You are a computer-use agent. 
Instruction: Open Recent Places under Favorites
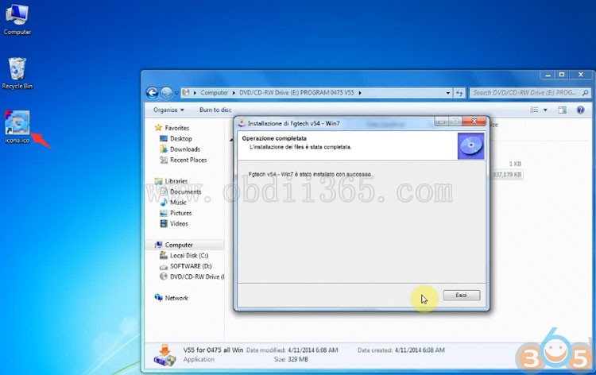pyautogui.click(x=188, y=160)
